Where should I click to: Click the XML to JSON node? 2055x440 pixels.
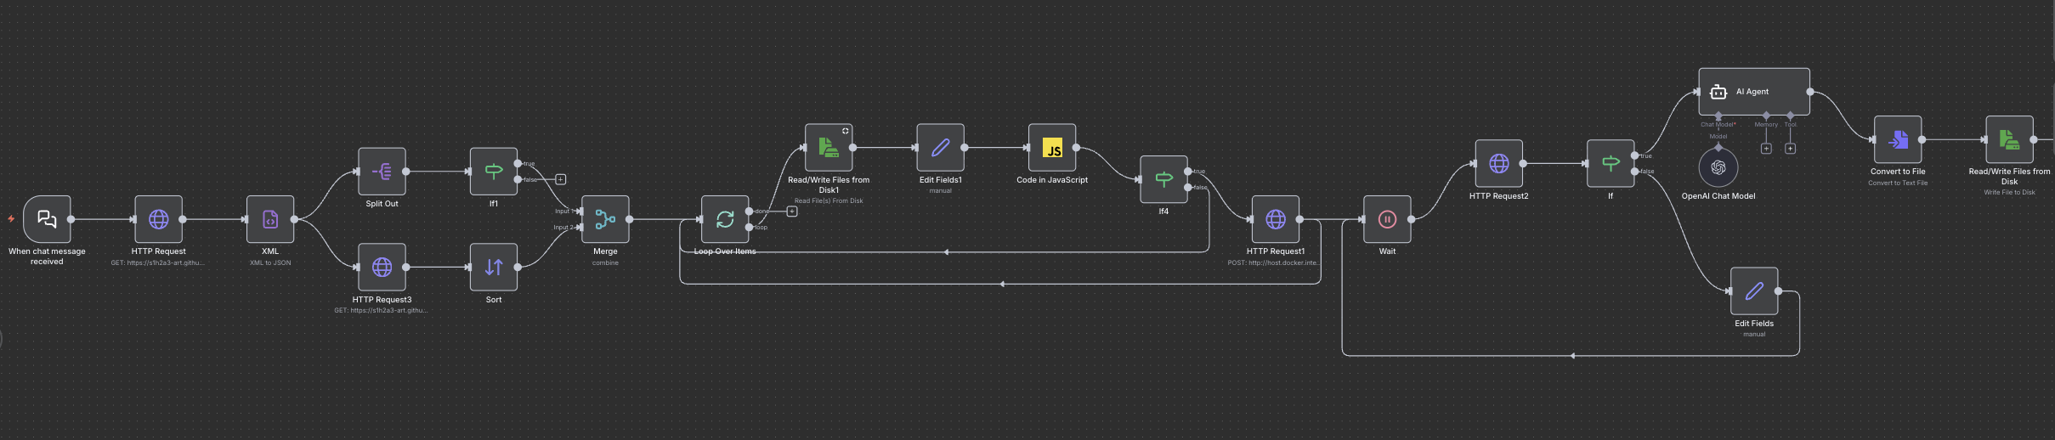(x=270, y=219)
